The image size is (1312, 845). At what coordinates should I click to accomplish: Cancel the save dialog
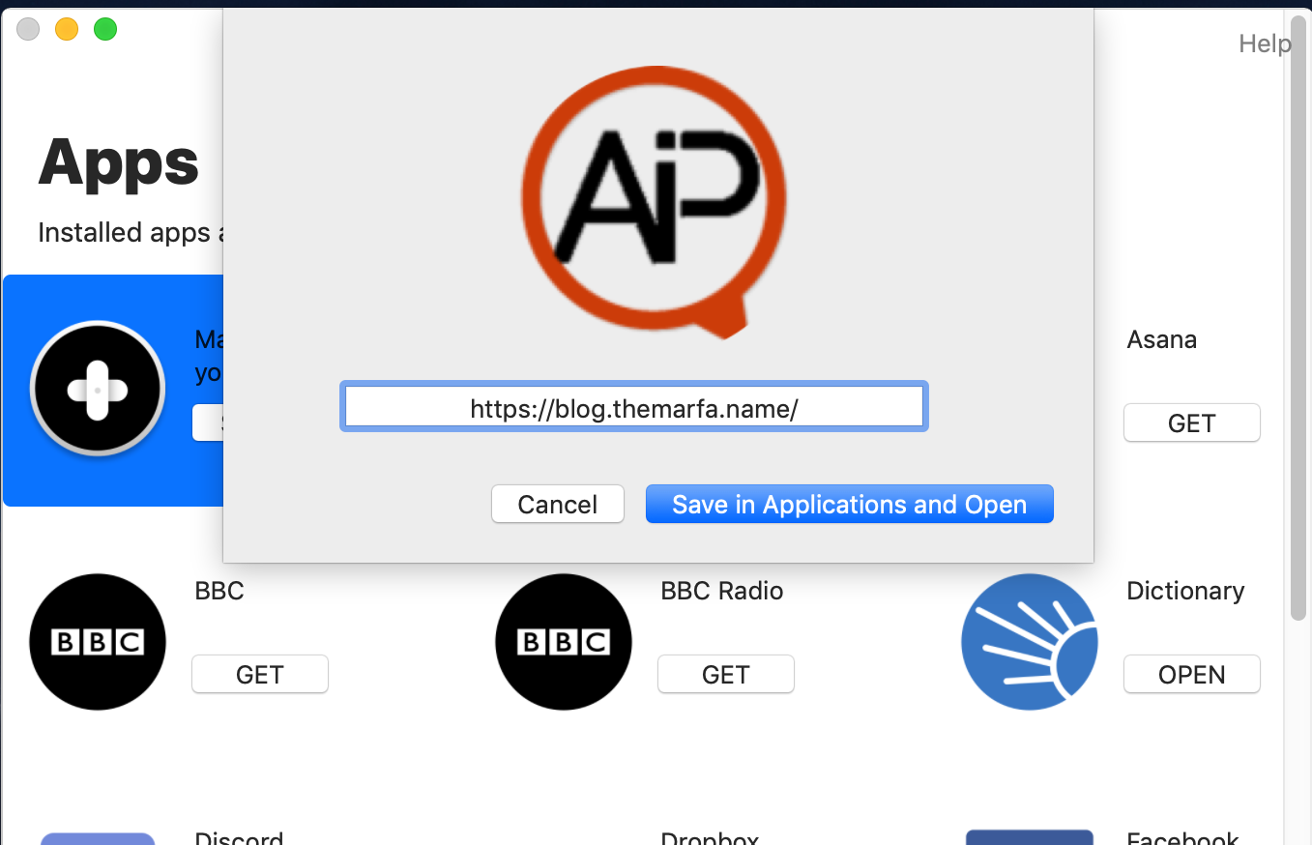click(x=558, y=504)
